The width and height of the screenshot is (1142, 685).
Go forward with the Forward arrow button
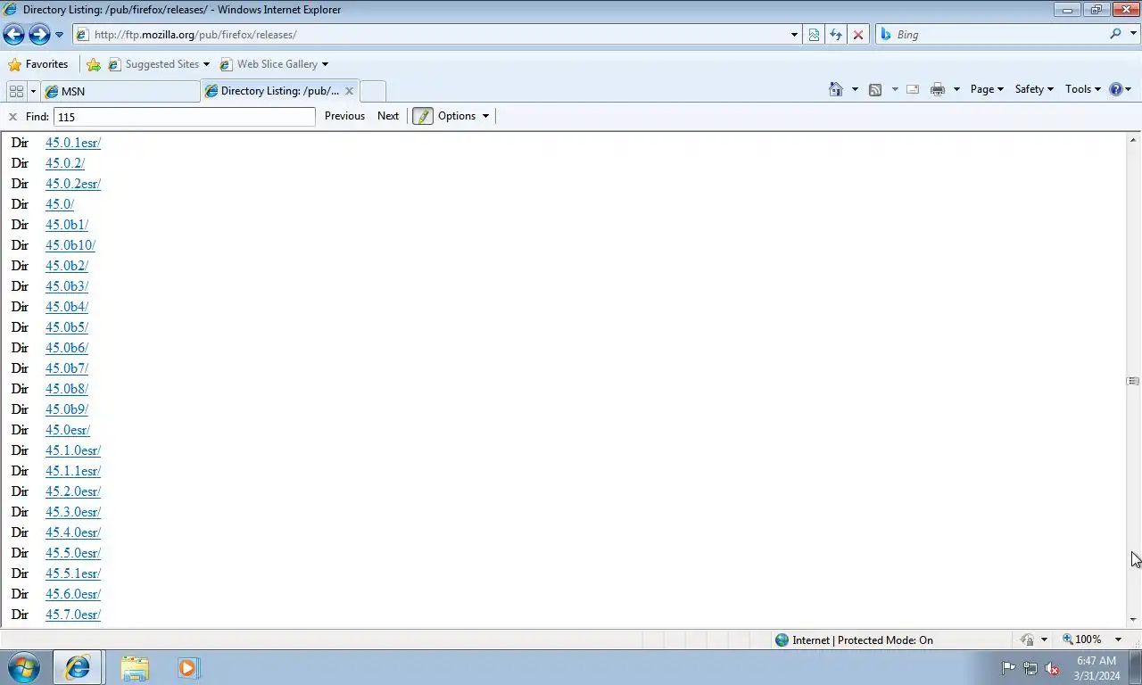tap(39, 34)
